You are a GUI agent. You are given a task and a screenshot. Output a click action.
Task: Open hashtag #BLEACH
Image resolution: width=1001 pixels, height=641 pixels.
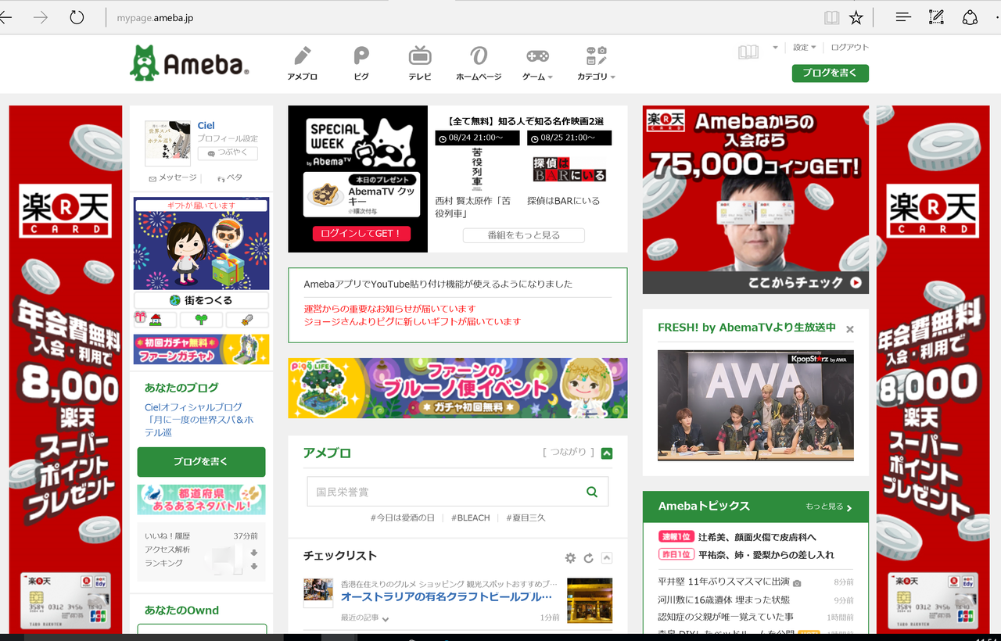[471, 517]
